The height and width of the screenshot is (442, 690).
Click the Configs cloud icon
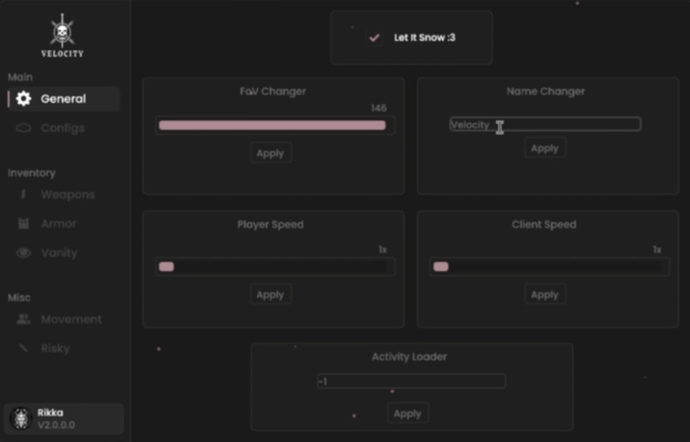coord(24,129)
